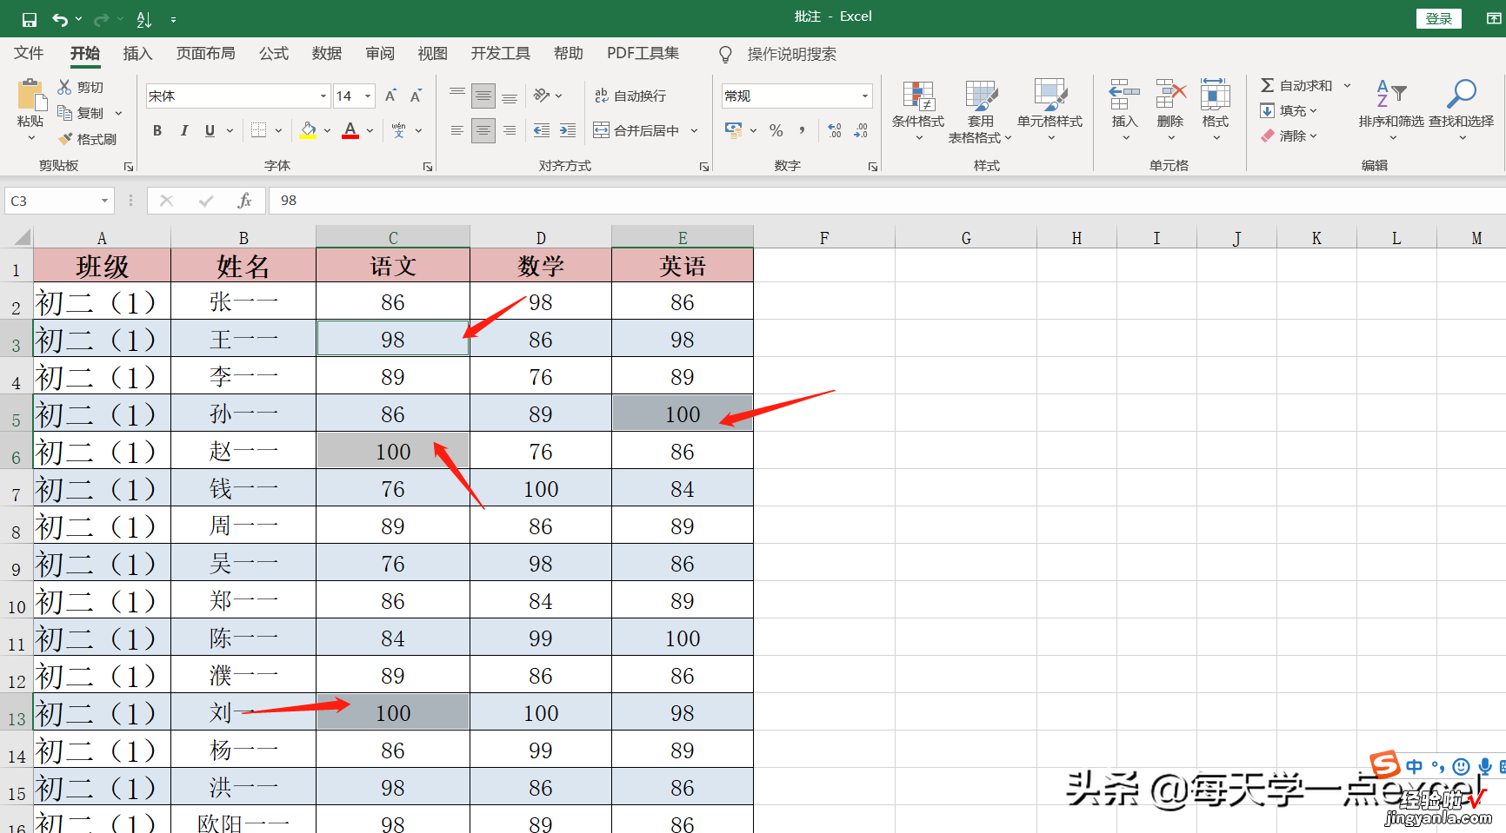Save the workbook with the floppy icon
Image resolution: width=1506 pixels, height=833 pixels.
click(x=30, y=18)
